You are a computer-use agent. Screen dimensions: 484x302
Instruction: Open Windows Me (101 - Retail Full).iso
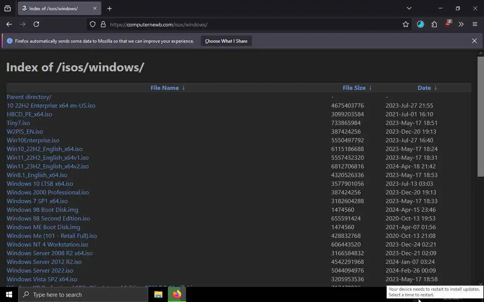[52, 236]
